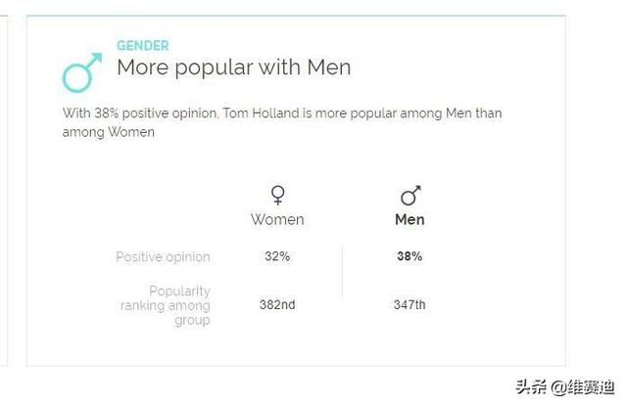Click the 382nd ranking for Women
This screenshot has width=627, height=407.
coord(277,304)
